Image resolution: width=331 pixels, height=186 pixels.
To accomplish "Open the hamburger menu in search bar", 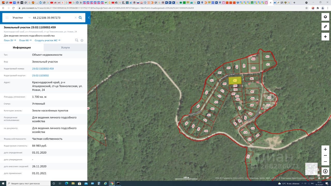I will tap(7, 18).
